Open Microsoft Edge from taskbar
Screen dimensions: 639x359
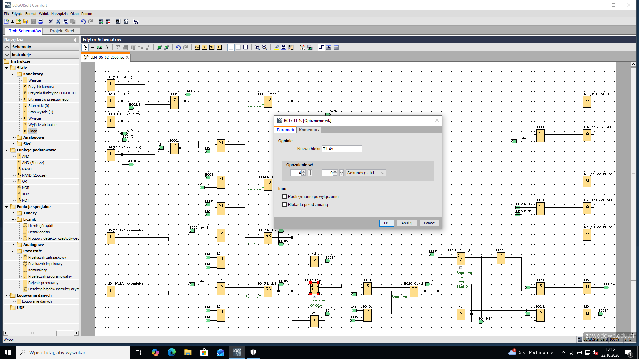coord(171,352)
